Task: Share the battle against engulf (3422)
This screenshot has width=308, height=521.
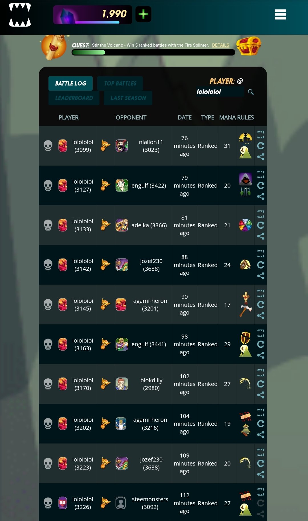Action: 261,196
